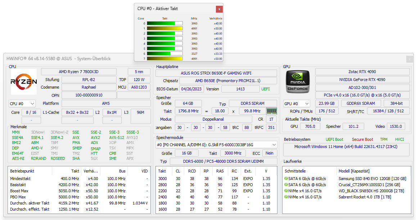The width and height of the screenshot is (416, 220).
Task: Click the 1796.8 MHz memory clock field
Action: pyautogui.click(x=188, y=111)
